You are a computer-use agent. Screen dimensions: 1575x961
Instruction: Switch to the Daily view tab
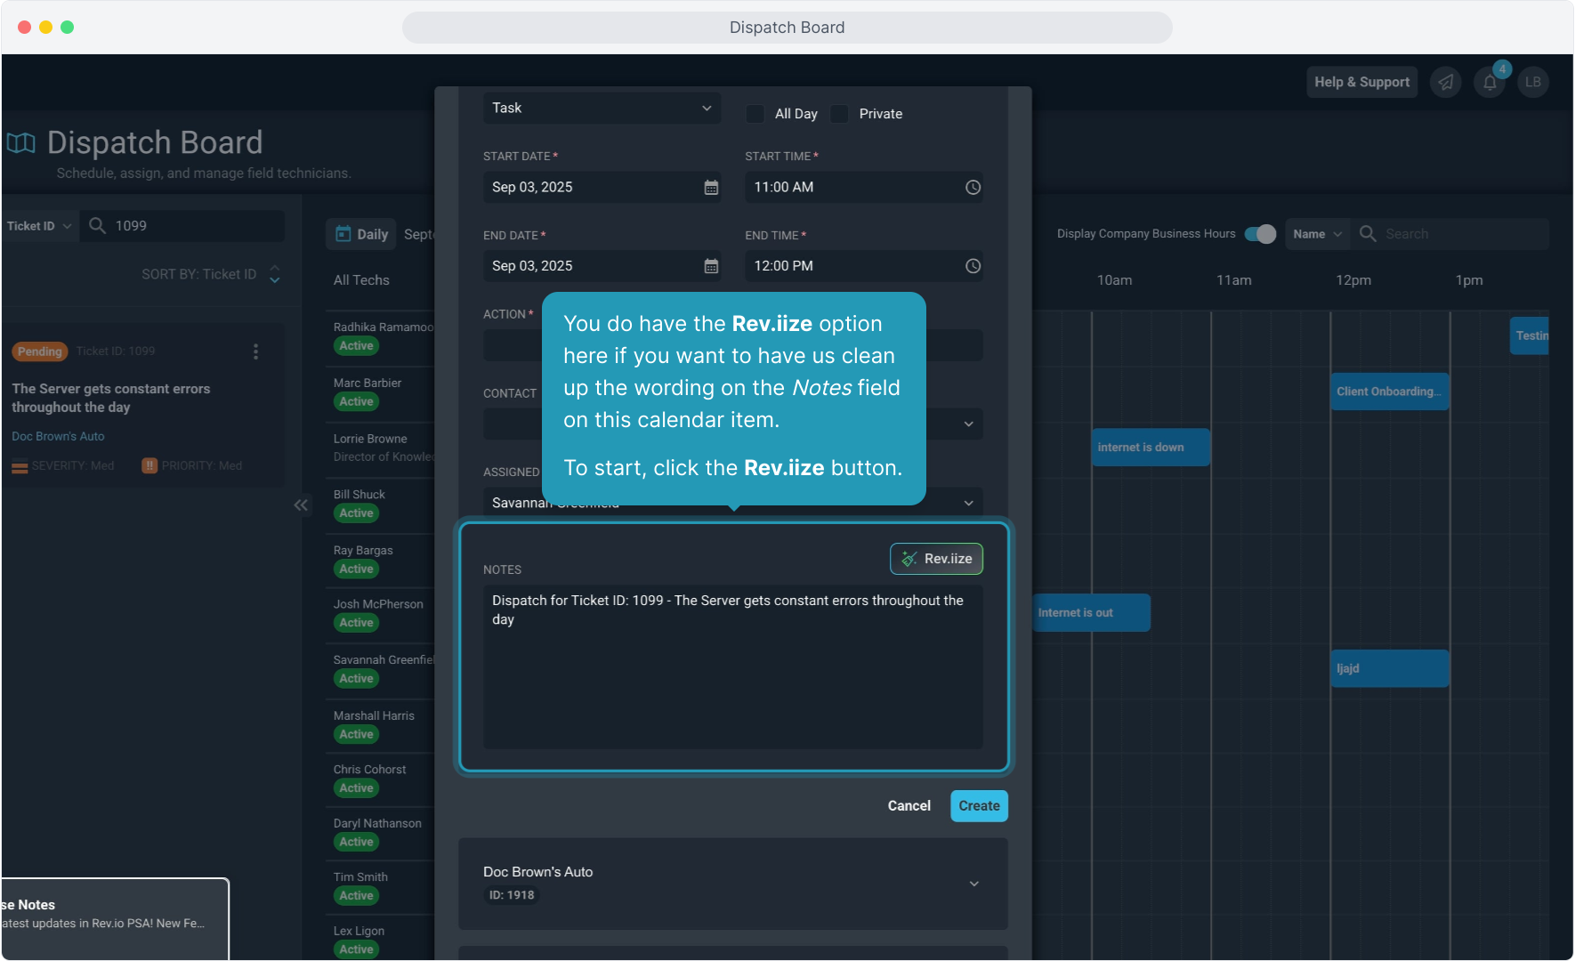(362, 234)
